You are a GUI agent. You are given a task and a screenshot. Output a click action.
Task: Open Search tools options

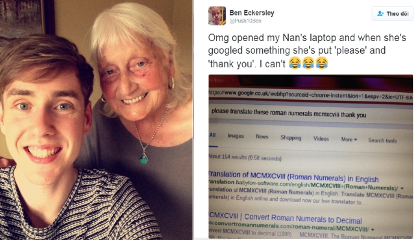pos(382,141)
